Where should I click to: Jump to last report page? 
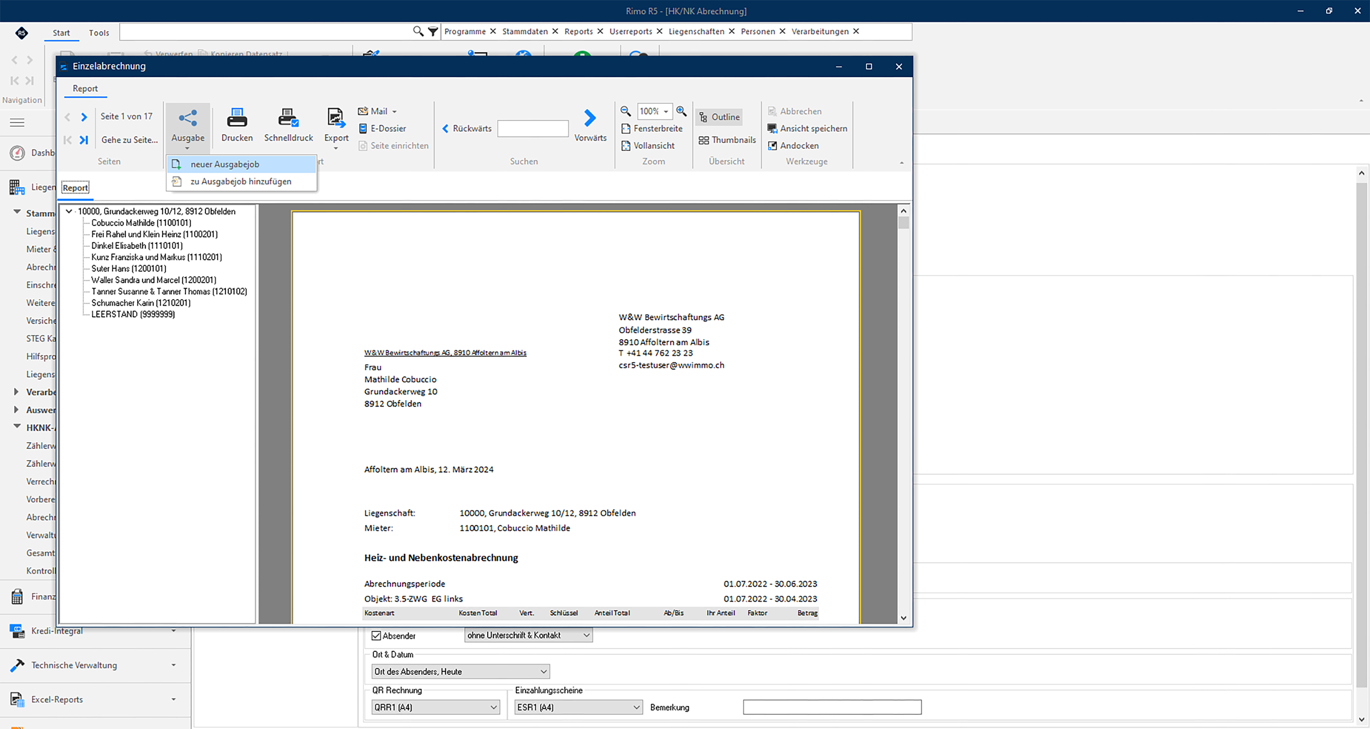point(84,140)
